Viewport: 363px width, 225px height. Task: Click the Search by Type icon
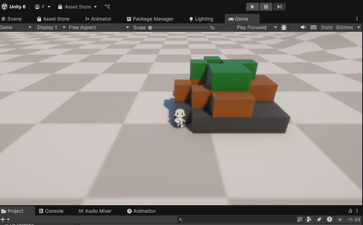click(x=309, y=219)
